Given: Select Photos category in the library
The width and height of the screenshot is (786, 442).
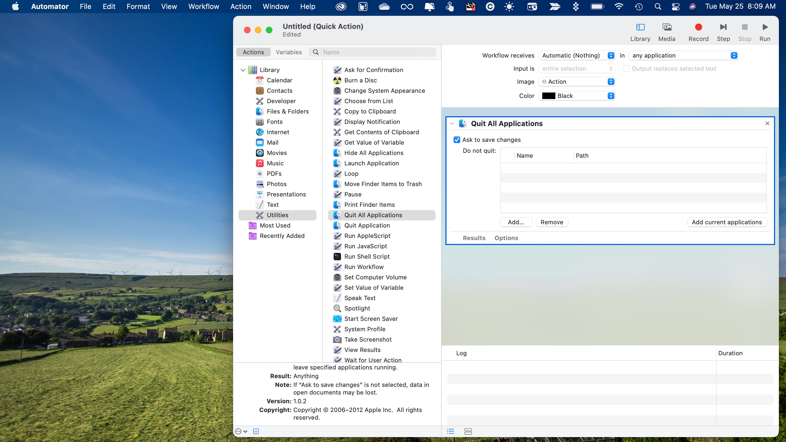Looking at the screenshot, I should pyautogui.click(x=276, y=184).
